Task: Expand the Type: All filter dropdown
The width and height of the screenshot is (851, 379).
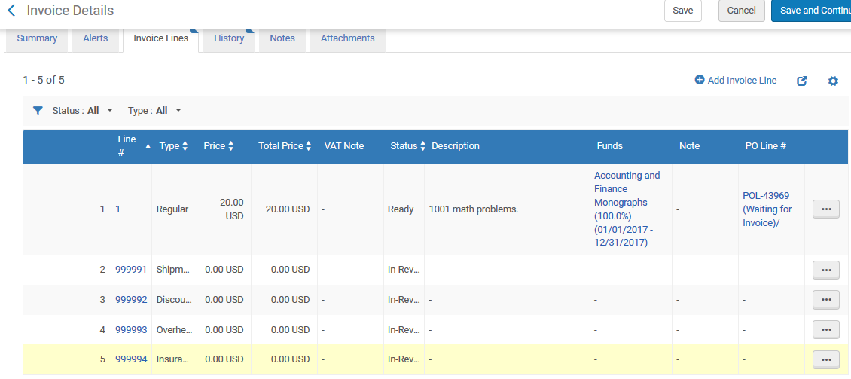Action: click(x=154, y=110)
